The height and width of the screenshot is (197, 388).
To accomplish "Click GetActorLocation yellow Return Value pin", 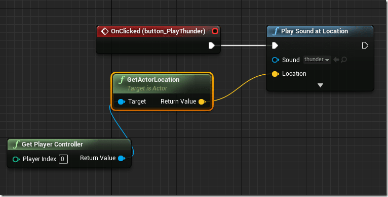I will pyautogui.click(x=202, y=102).
